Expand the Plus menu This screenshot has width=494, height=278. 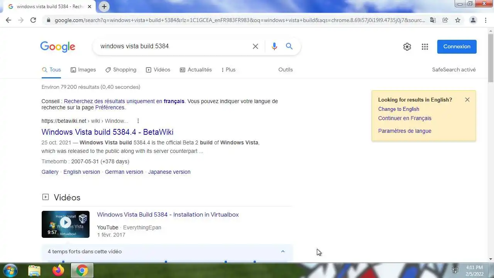(228, 70)
